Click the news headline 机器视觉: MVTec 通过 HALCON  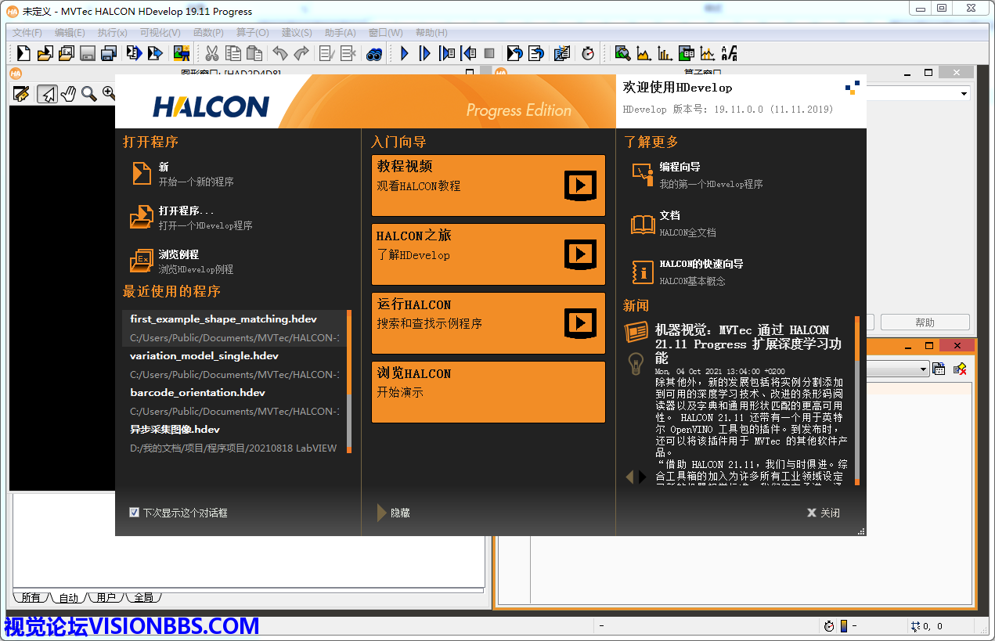(748, 344)
